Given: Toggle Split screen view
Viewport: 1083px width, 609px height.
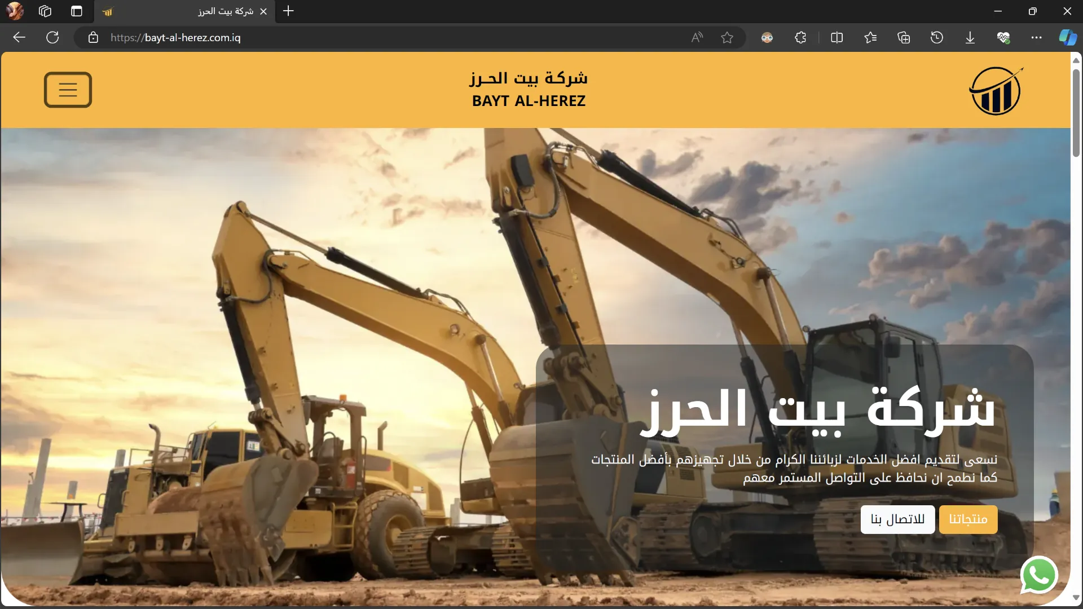Looking at the screenshot, I should coord(837,38).
